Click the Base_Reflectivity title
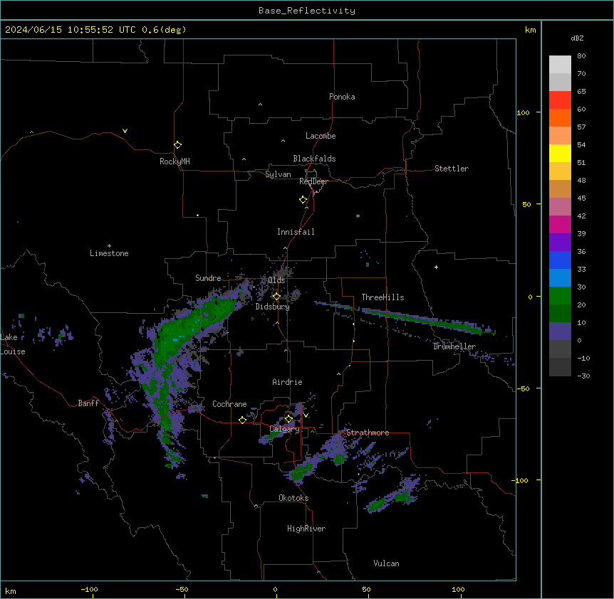614x599 pixels. (x=307, y=11)
